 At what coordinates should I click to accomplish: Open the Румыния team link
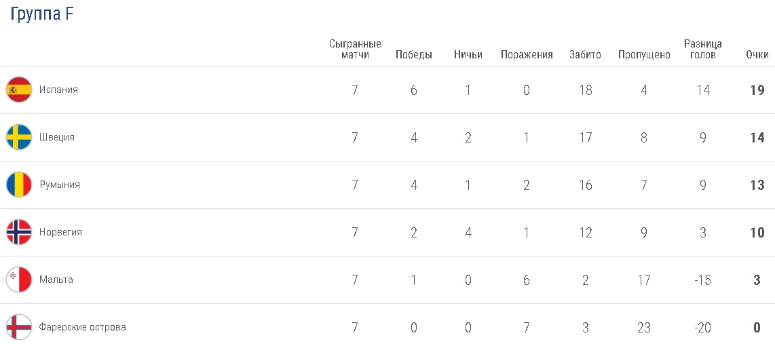click(x=60, y=185)
